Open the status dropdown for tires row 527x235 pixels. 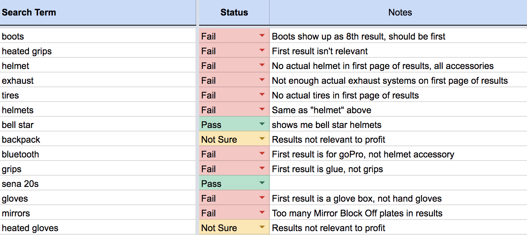pos(262,95)
